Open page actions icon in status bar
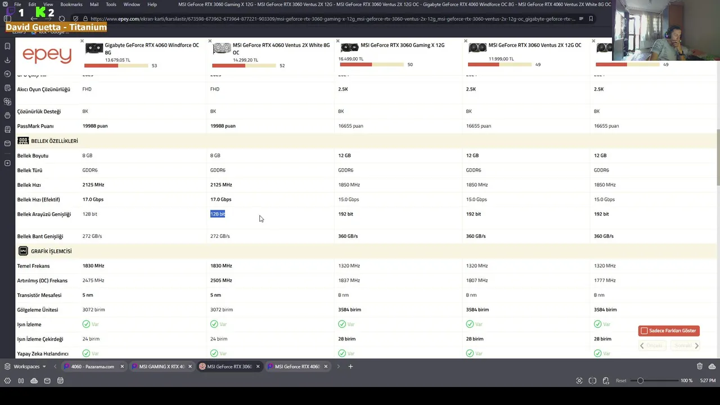 [606, 381]
